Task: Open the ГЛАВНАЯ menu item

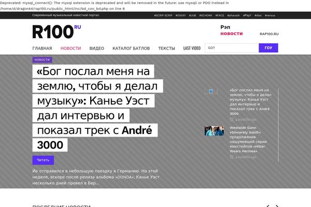Action: 43,48
